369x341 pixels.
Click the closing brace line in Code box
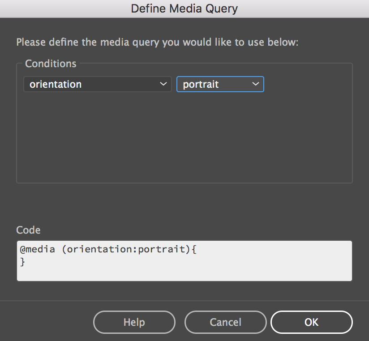23,262
